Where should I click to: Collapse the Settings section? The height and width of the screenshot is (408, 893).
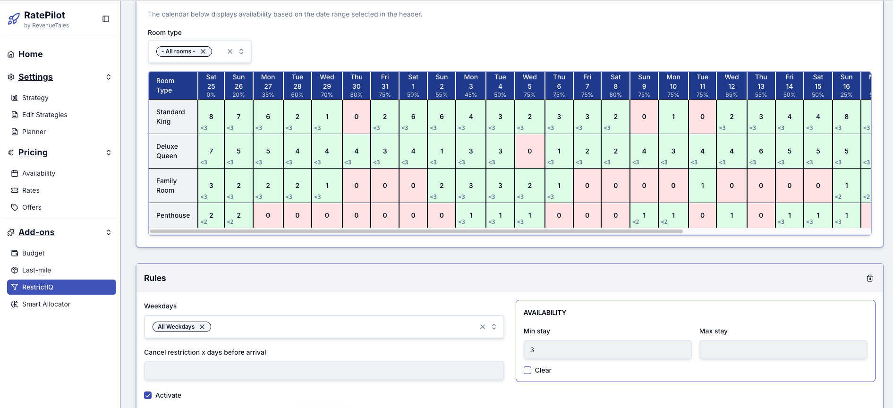pyautogui.click(x=109, y=77)
